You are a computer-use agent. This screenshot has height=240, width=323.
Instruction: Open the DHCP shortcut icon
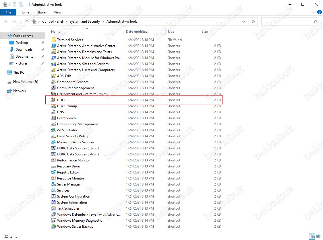(x=54, y=100)
